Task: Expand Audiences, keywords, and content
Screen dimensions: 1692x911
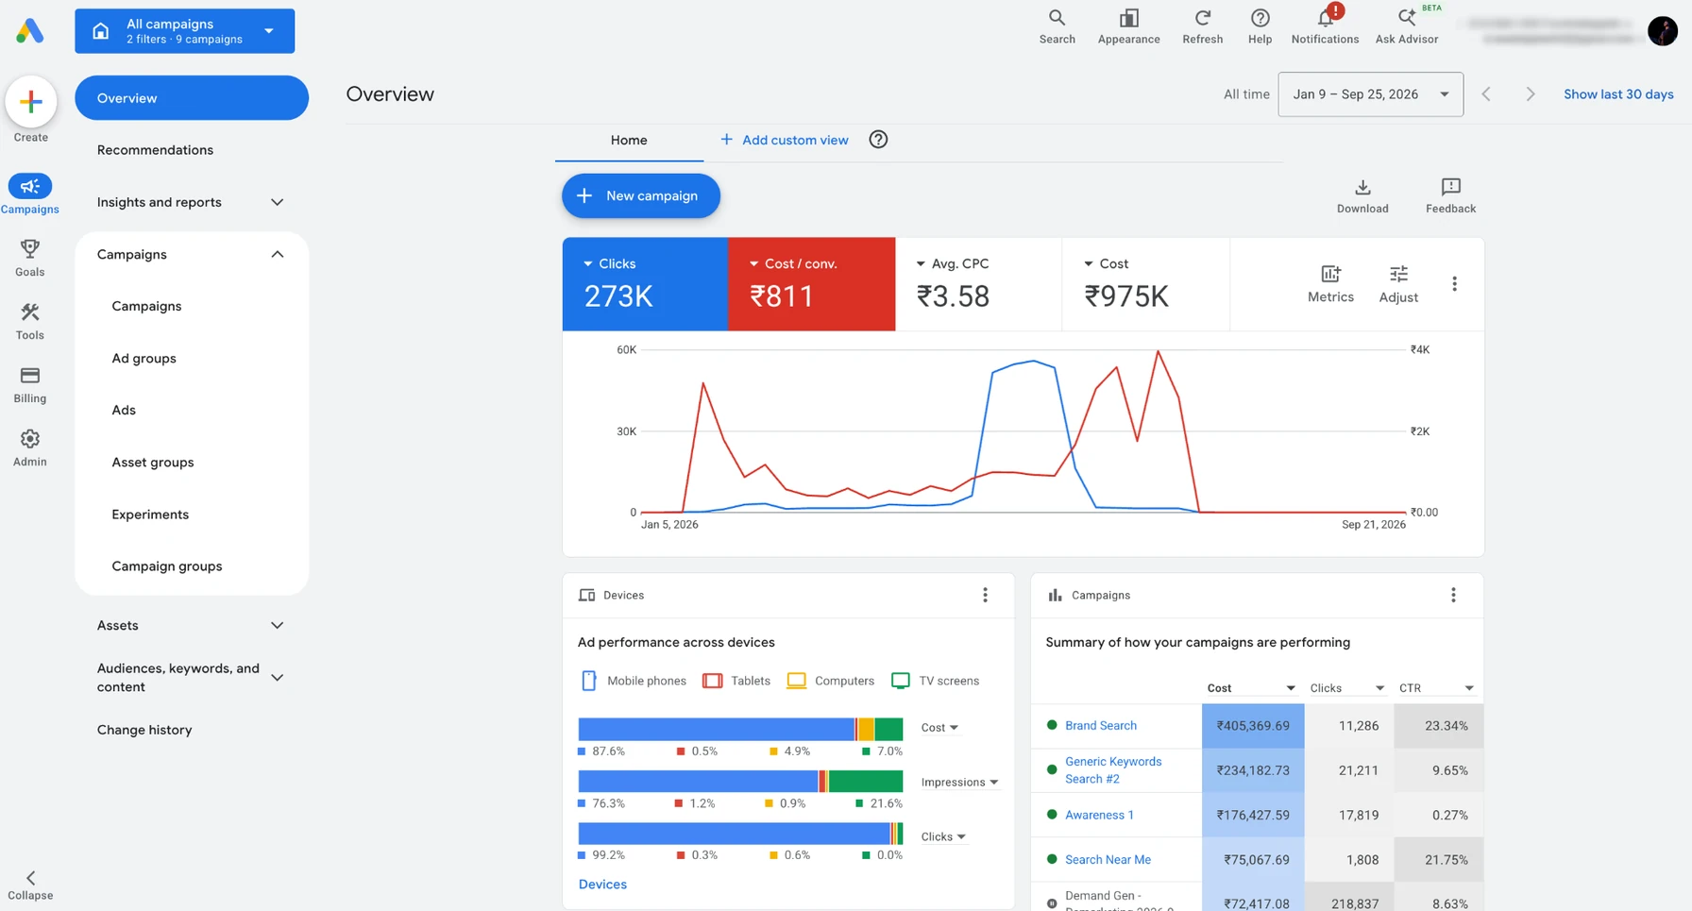Action: (277, 677)
